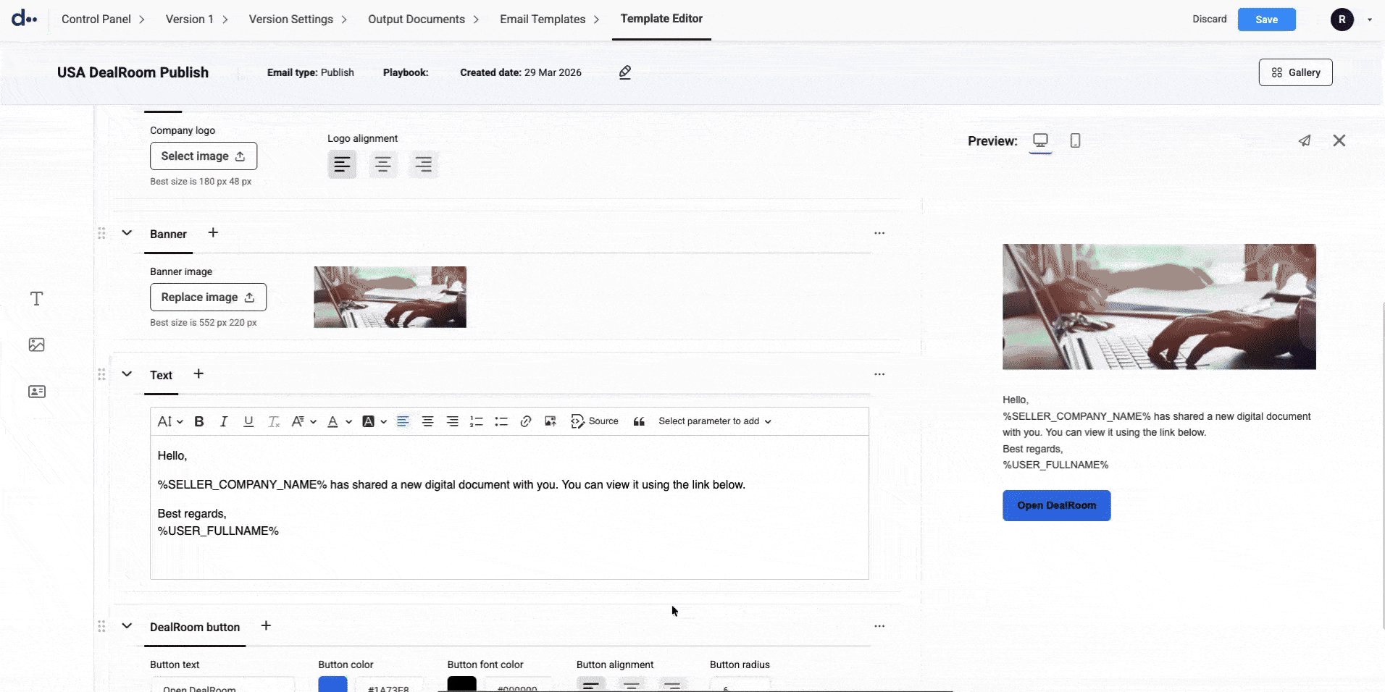Navigate to Output Documents breadcrumb
Image resolution: width=1385 pixels, height=692 pixels.
point(416,19)
